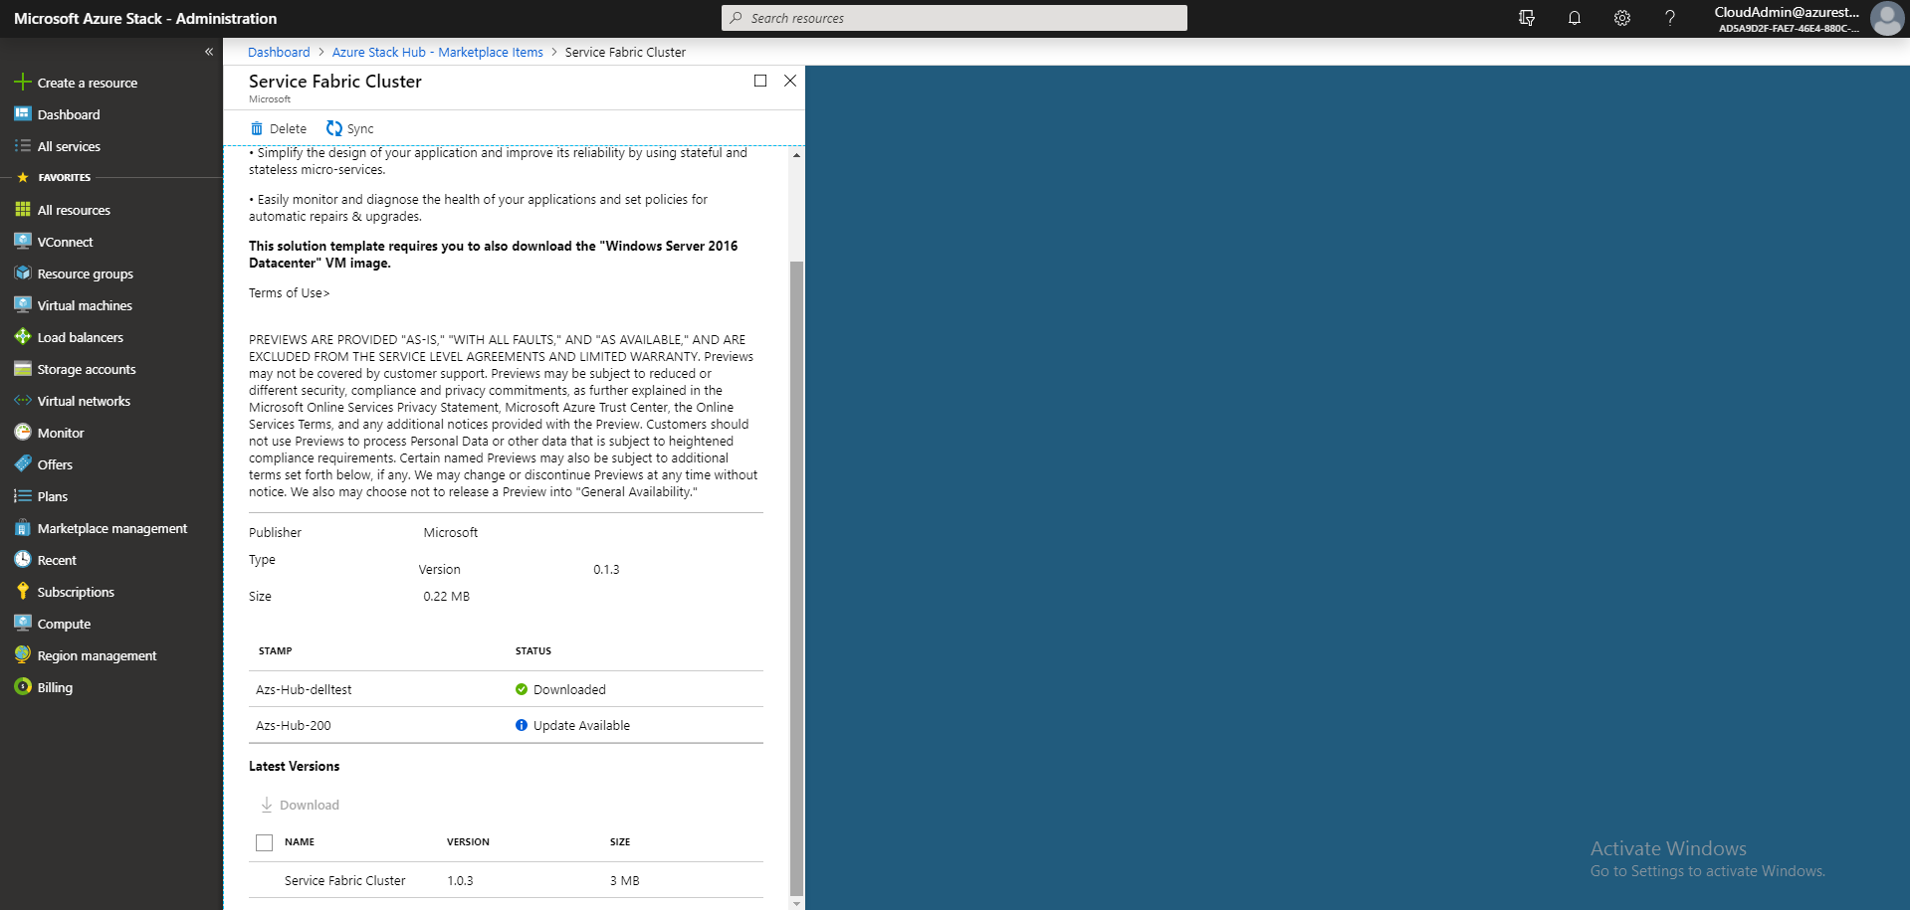Check the select-all box in the versions table
1910x910 pixels.
(x=264, y=842)
